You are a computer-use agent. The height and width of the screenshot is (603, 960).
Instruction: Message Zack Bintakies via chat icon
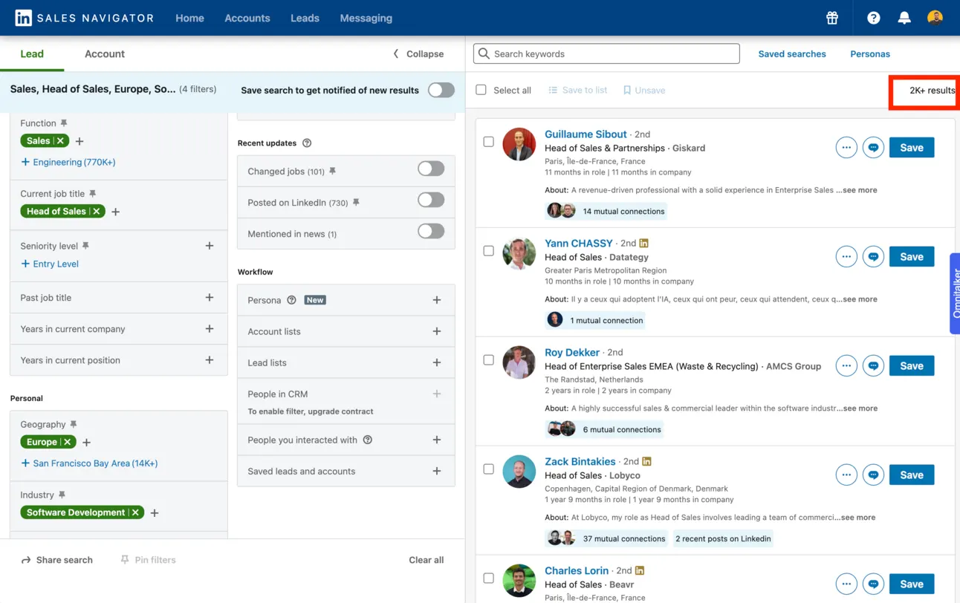873,475
